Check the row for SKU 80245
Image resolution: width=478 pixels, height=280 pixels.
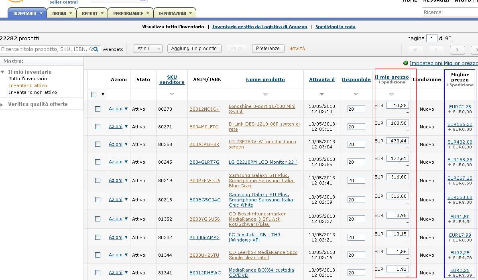tap(98, 162)
